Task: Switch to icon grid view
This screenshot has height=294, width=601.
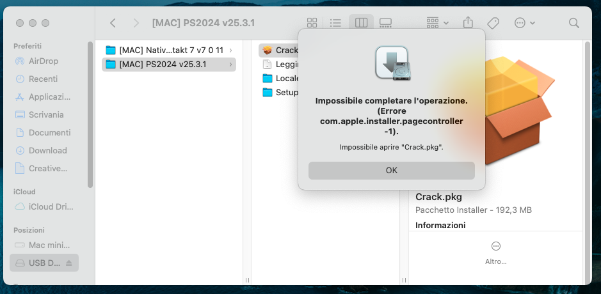Action: (x=312, y=23)
